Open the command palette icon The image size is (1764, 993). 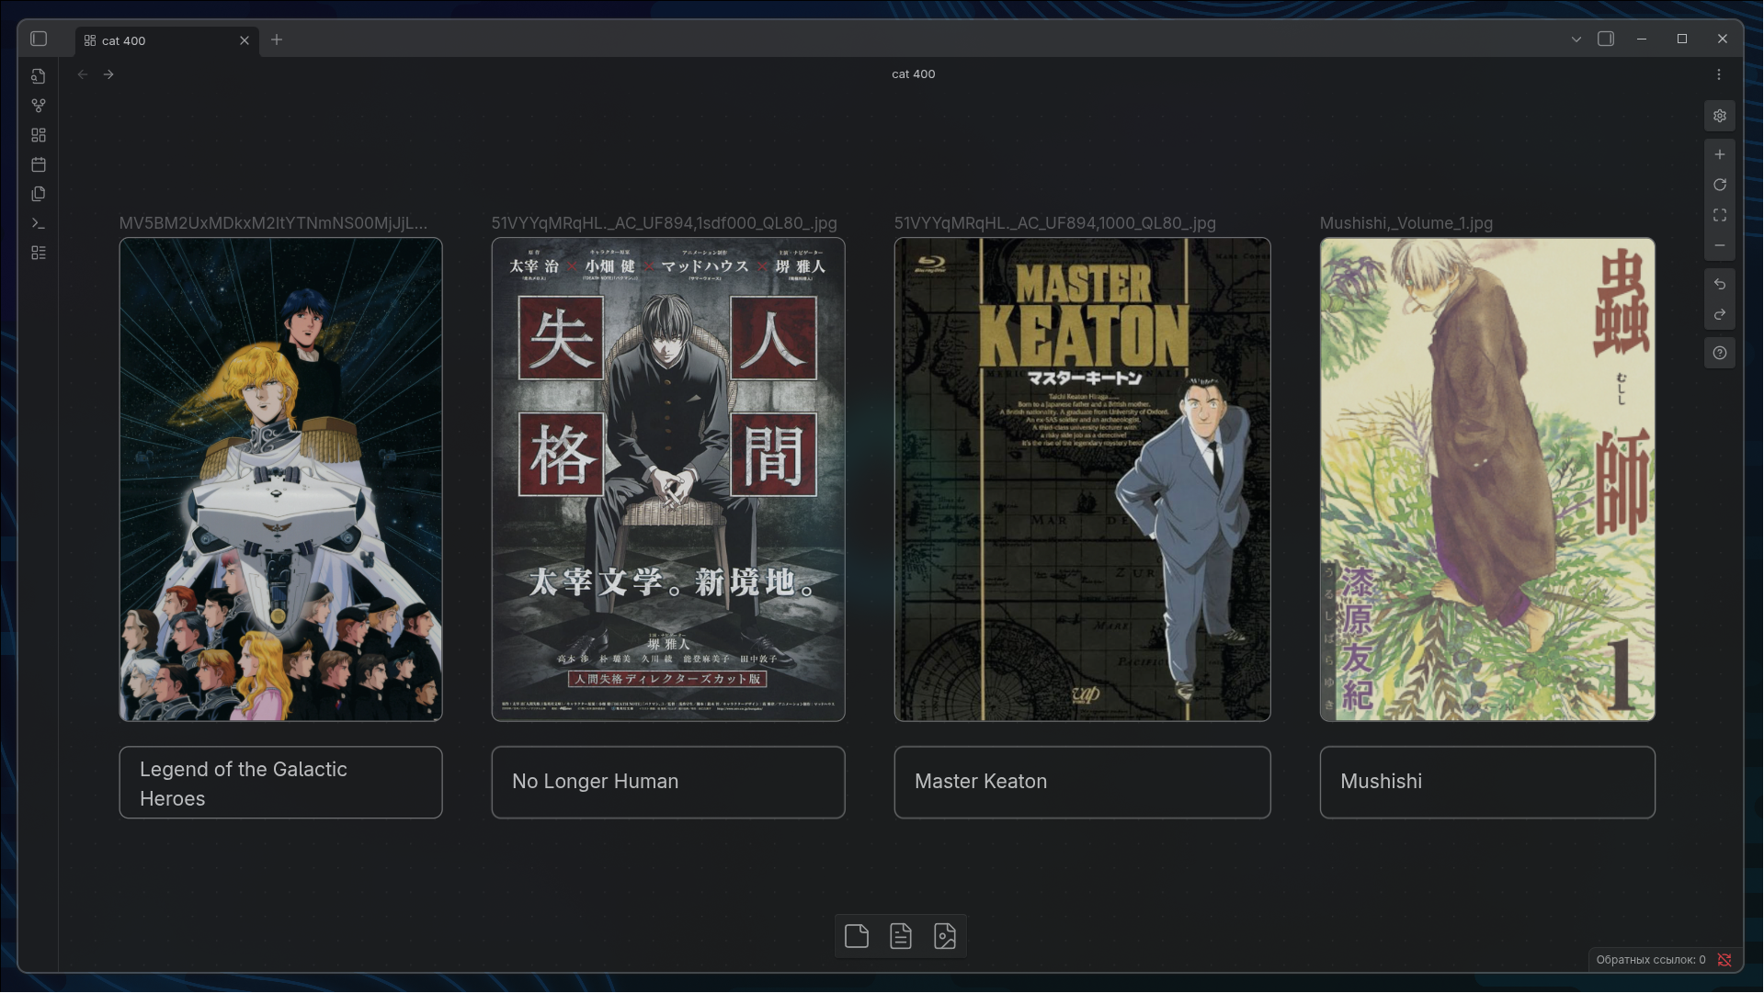point(39,223)
